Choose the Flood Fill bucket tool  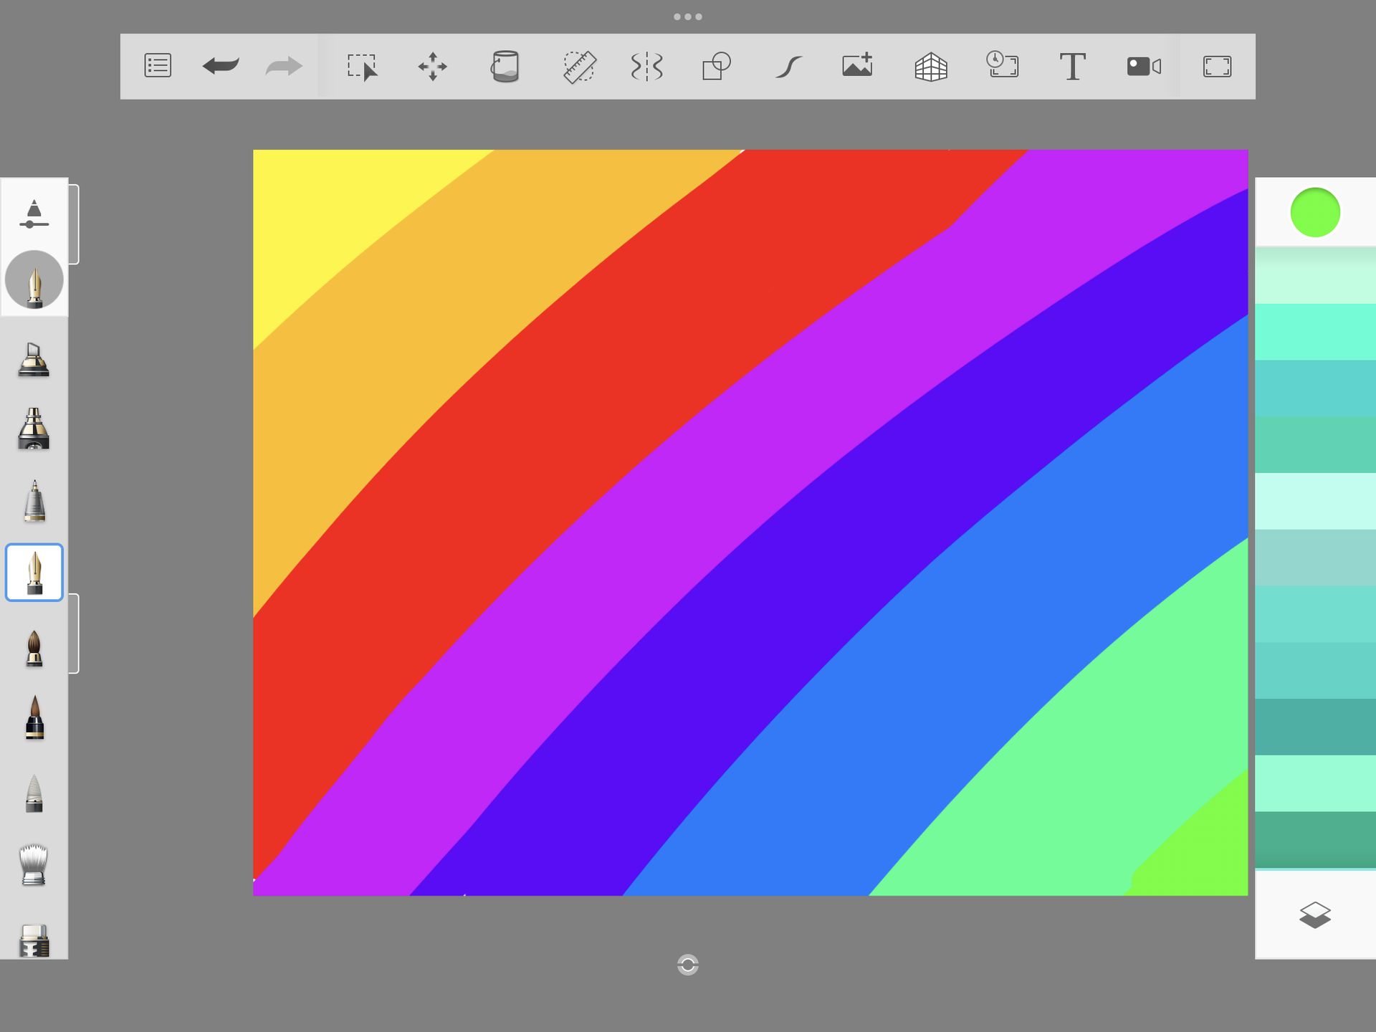click(505, 67)
